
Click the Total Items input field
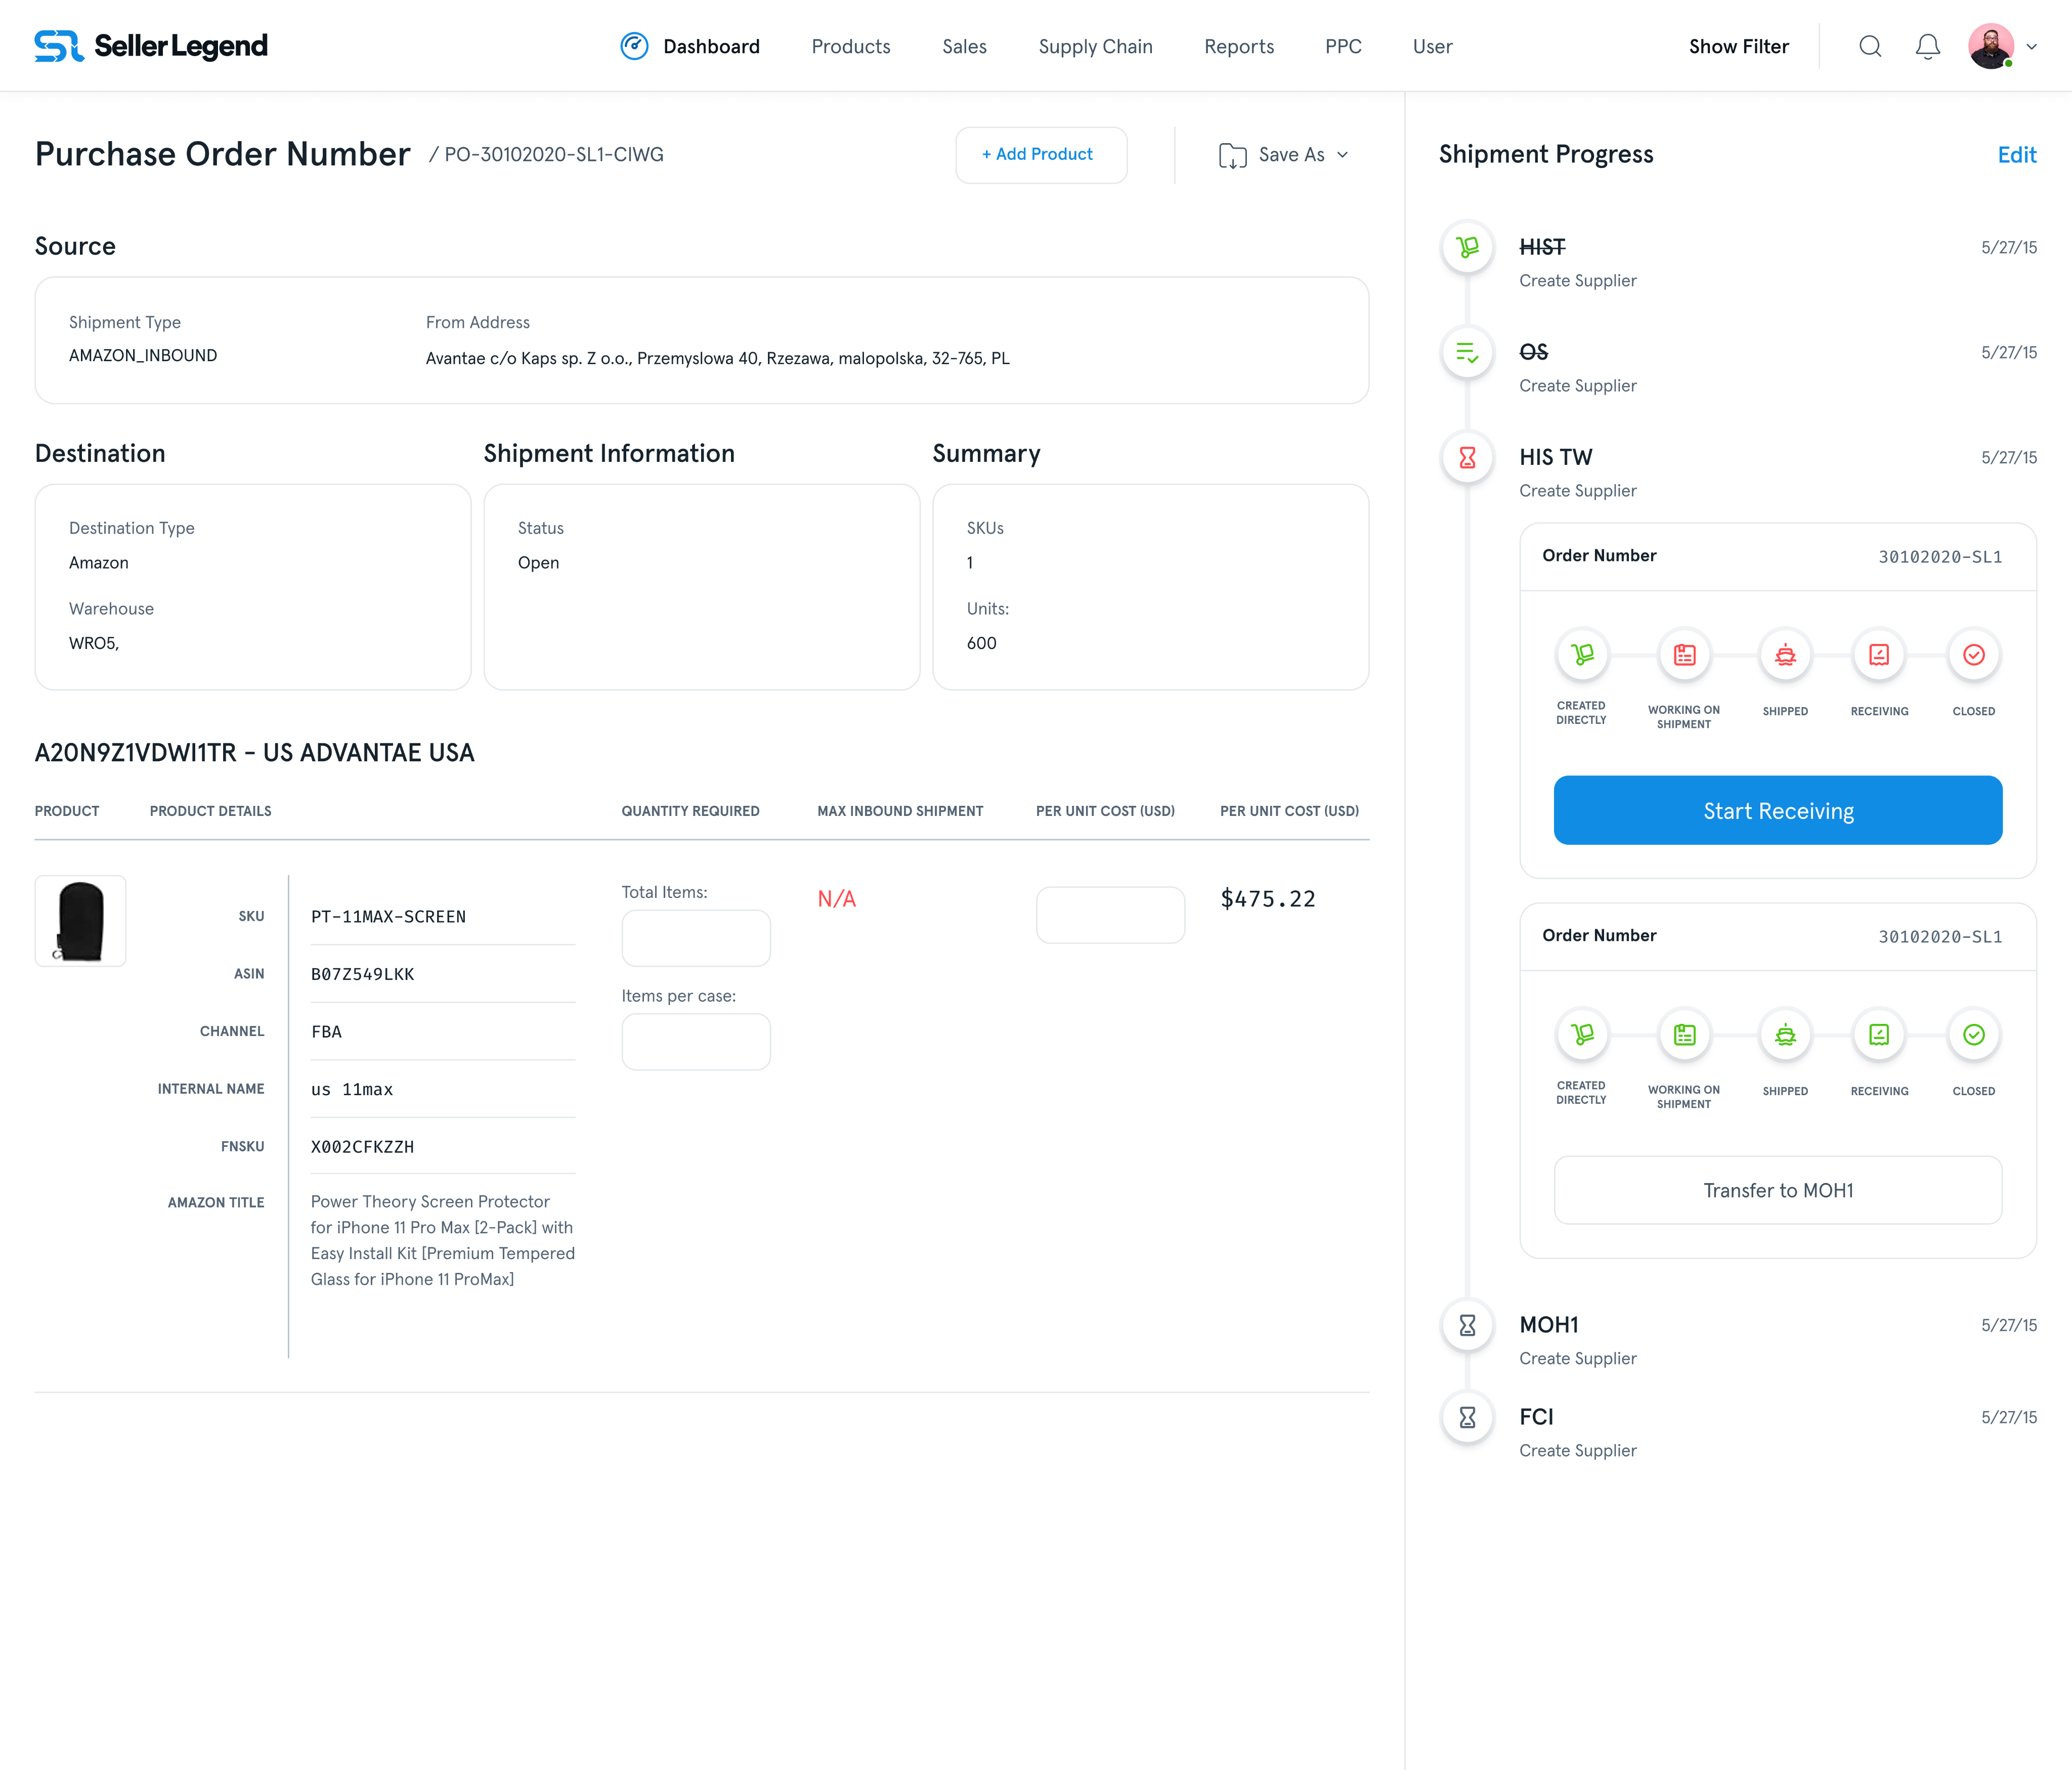click(695, 938)
